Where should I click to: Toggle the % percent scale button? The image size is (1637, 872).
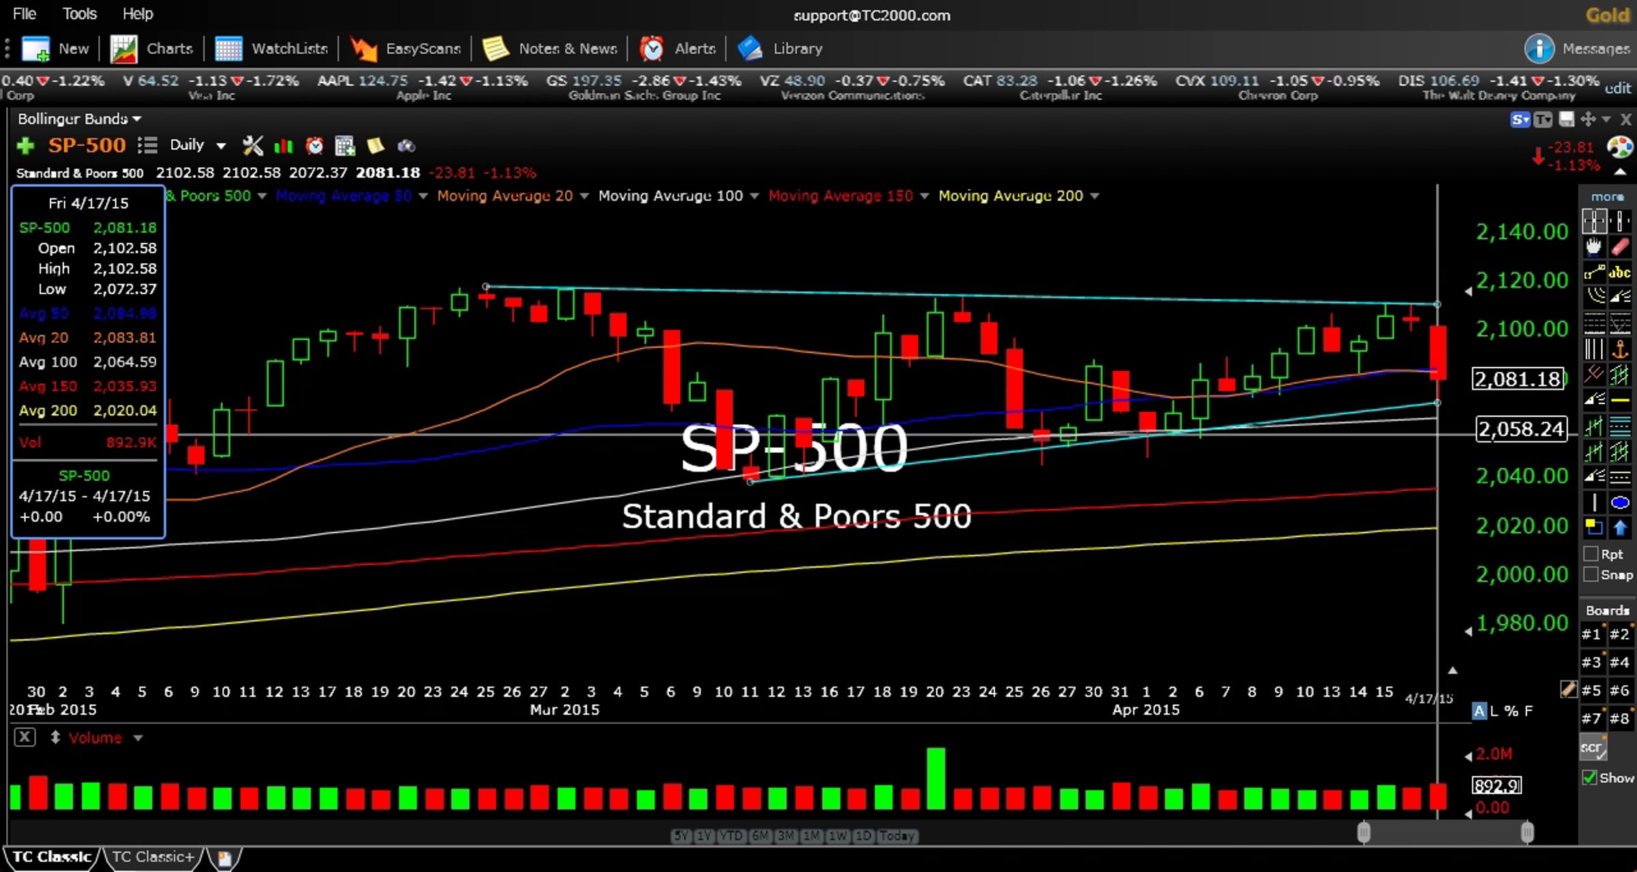click(1511, 711)
